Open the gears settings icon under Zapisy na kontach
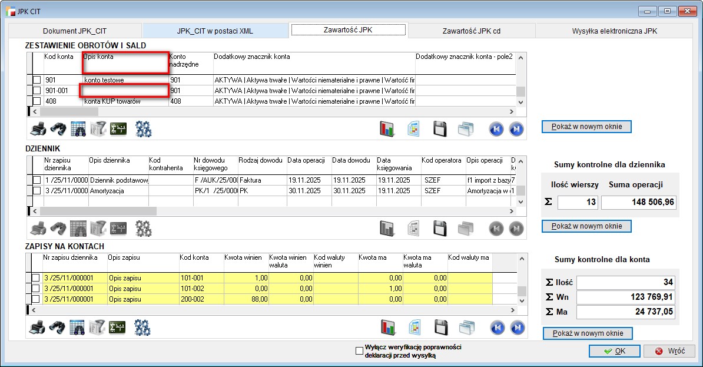 [143, 327]
